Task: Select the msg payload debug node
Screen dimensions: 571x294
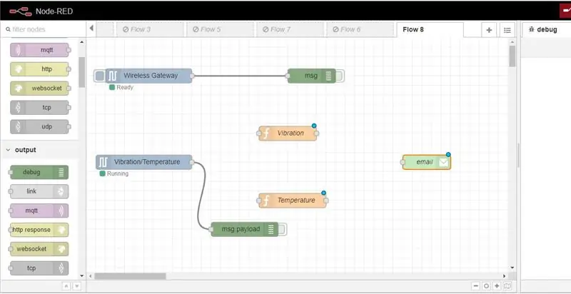Action: [245, 229]
